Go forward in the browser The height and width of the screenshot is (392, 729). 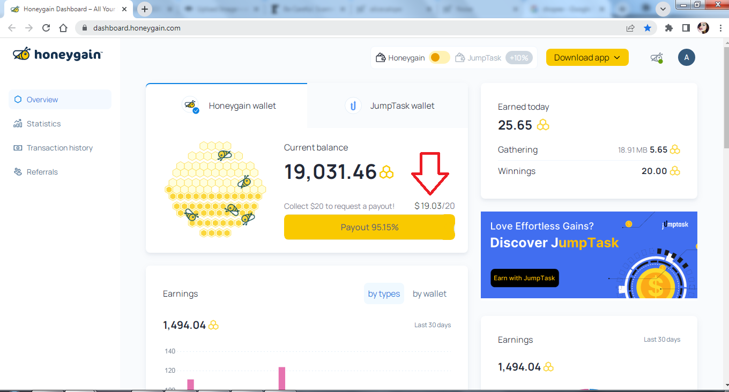click(x=29, y=28)
